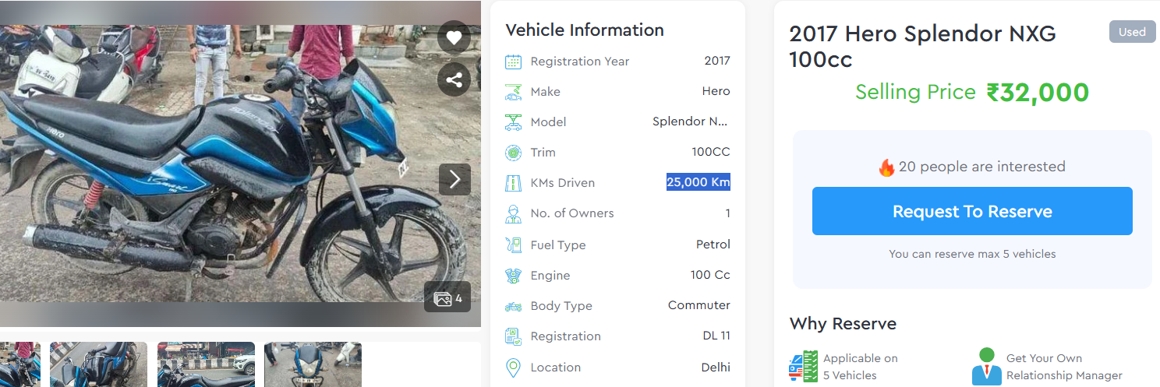Click the motorcycle icon beside Body Type

click(x=513, y=306)
